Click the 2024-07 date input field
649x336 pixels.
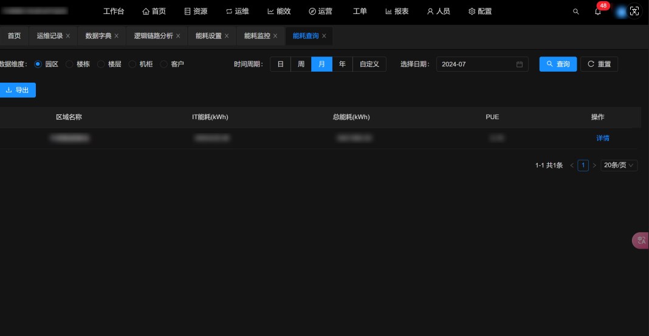coord(477,64)
